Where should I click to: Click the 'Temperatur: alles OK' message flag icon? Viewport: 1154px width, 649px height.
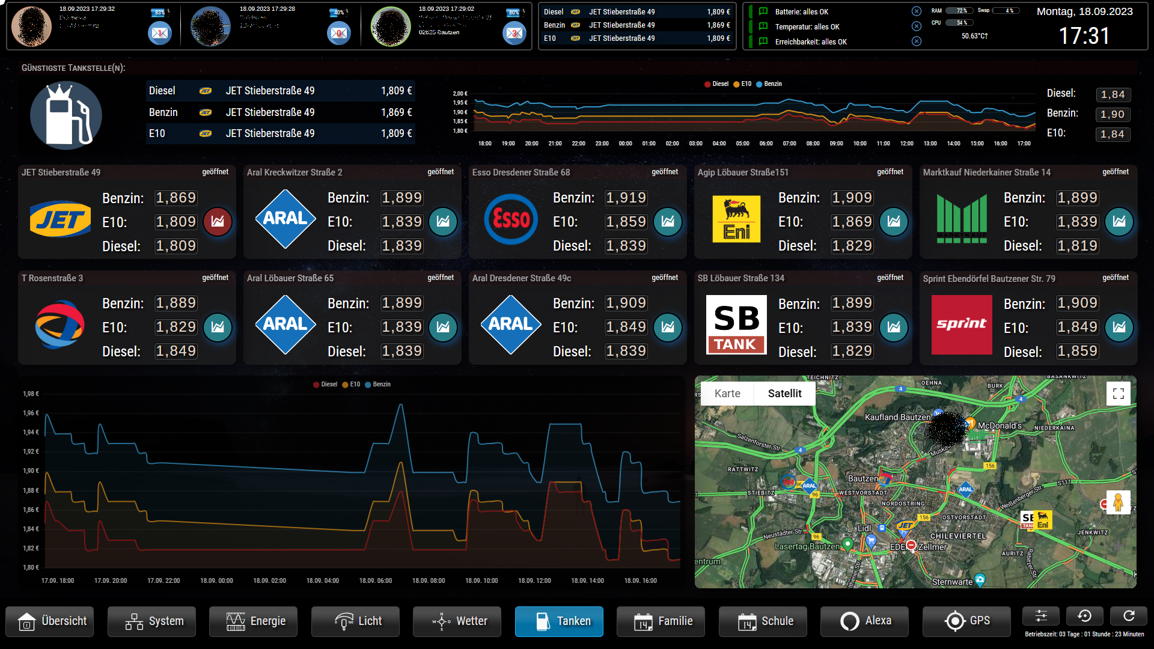(763, 26)
